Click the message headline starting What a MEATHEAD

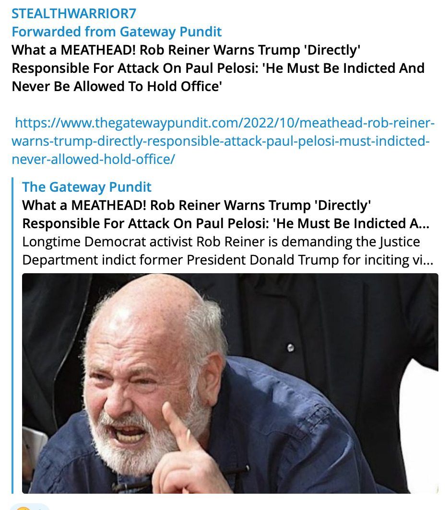pos(218,68)
